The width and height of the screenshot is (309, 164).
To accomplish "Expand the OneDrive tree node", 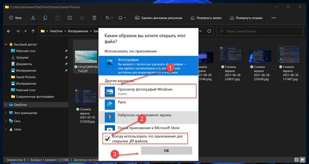I will [x=6, y=105].
